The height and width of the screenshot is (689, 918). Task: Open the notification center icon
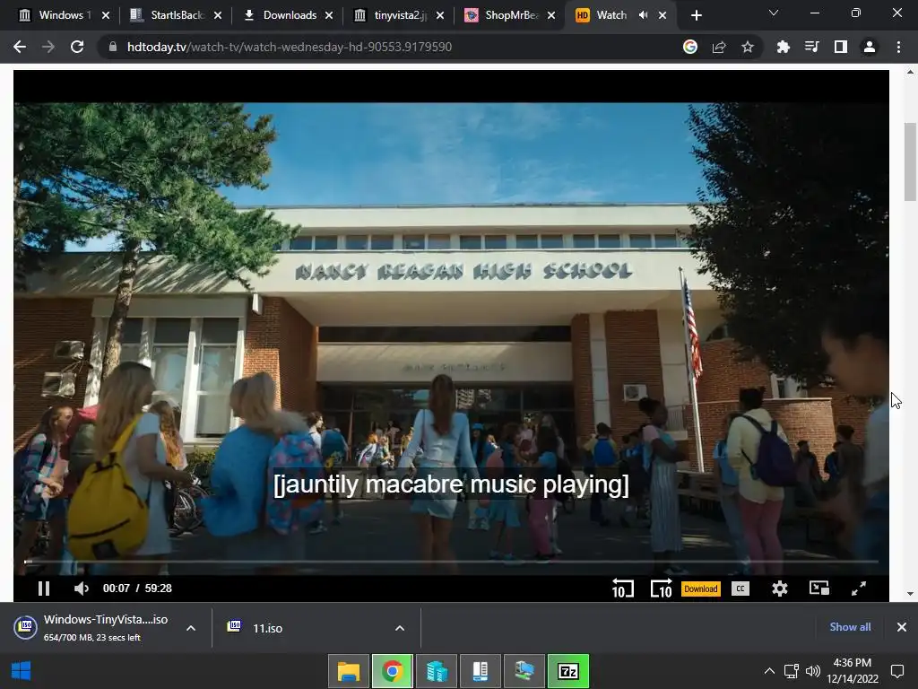pos(896,671)
